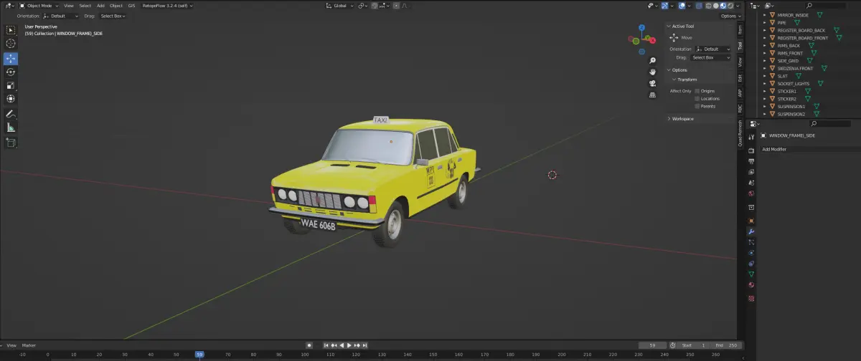This screenshot has width=861, height=361.
Task: Select the Transform tool in left toolbar
Action: pos(11,99)
